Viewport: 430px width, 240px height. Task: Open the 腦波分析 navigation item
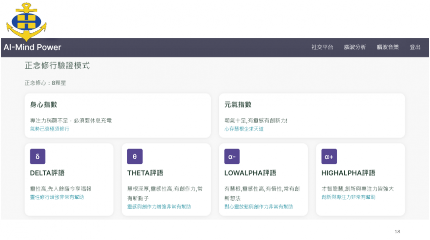(355, 47)
